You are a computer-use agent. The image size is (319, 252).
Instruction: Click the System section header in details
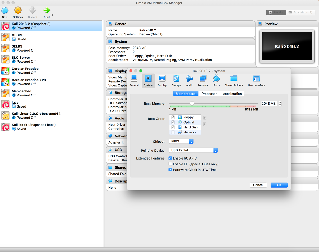coord(180,42)
